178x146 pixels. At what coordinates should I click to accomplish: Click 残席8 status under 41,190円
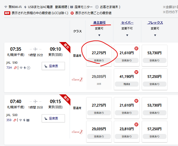(127, 84)
